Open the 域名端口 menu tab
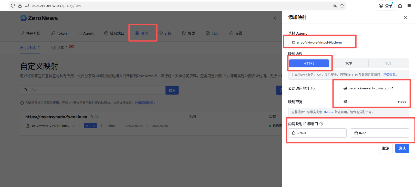 tap(114, 33)
